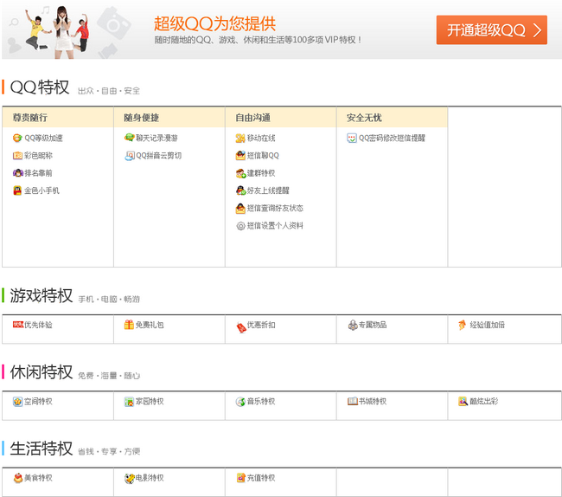Viewport: 562px width, 497px height.
Task: Click the QQ密码修改短信提醒 icon
Action: click(352, 139)
